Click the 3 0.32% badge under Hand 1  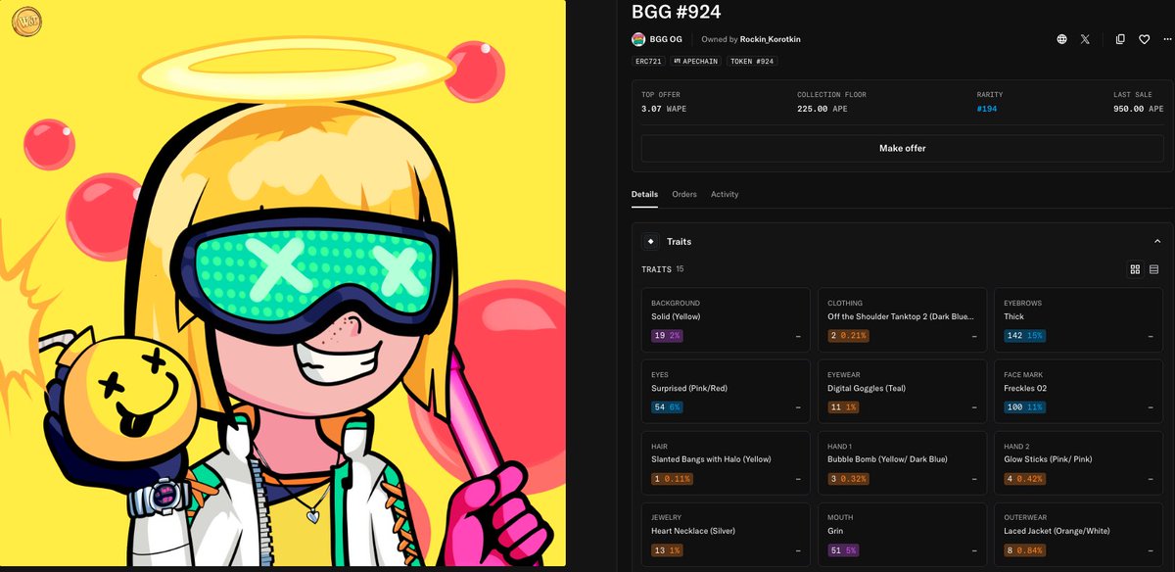[x=848, y=478]
